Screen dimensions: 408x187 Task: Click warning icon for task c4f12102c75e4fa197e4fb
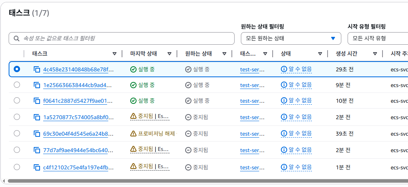133,166
